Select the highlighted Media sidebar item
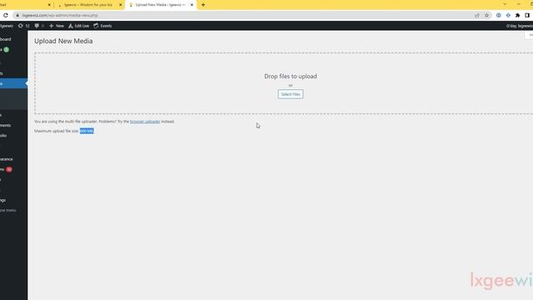 pos(13,83)
